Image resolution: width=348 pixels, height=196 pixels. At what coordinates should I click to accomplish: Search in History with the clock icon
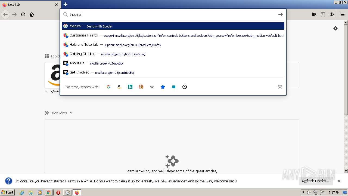[185, 87]
